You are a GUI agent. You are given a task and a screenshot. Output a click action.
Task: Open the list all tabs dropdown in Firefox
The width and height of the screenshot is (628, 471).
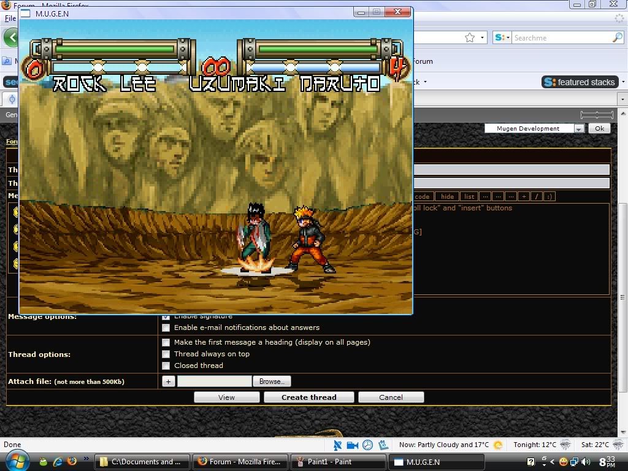click(622, 99)
